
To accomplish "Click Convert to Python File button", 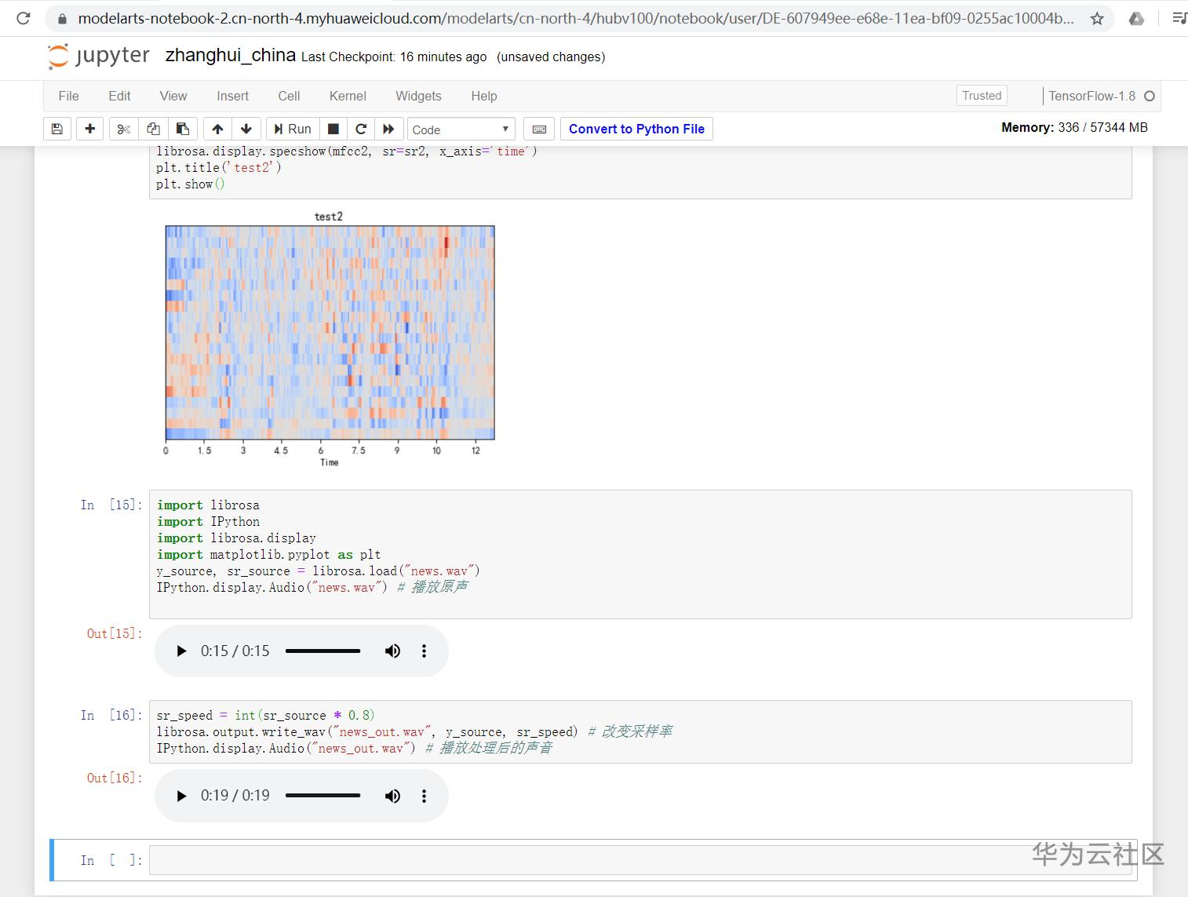I will click(x=636, y=129).
